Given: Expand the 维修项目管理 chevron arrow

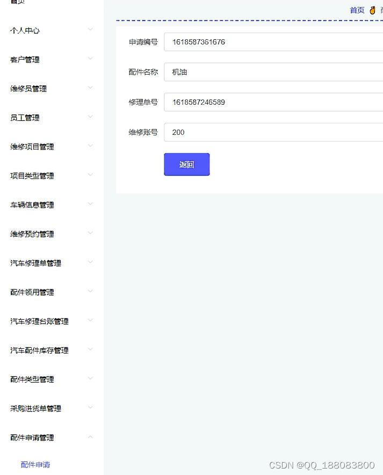Looking at the screenshot, I should pyautogui.click(x=90, y=146).
